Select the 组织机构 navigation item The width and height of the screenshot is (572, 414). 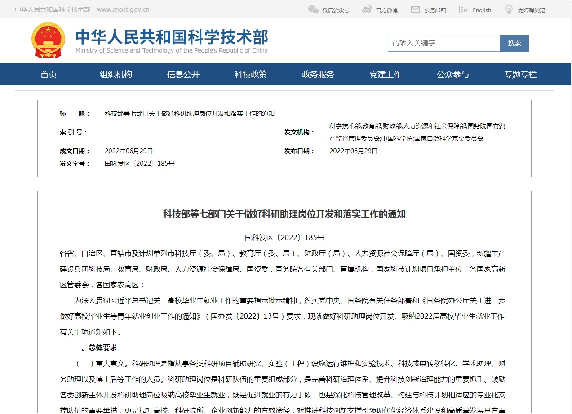[x=116, y=74]
